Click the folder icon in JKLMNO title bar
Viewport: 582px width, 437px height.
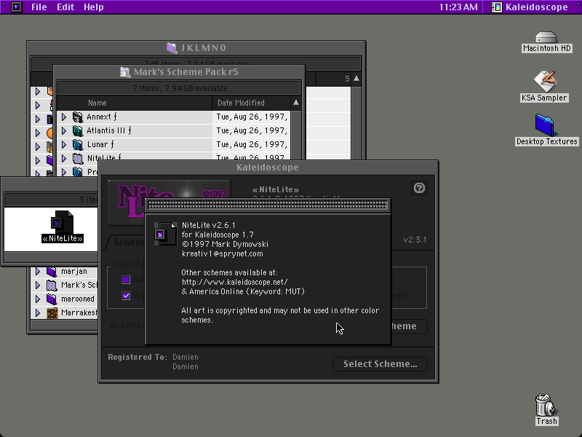[x=172, y=48]
